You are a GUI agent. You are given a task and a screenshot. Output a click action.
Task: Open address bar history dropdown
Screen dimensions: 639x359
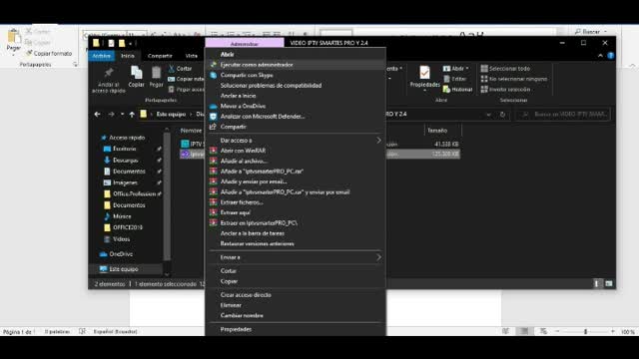click(488, 115)
